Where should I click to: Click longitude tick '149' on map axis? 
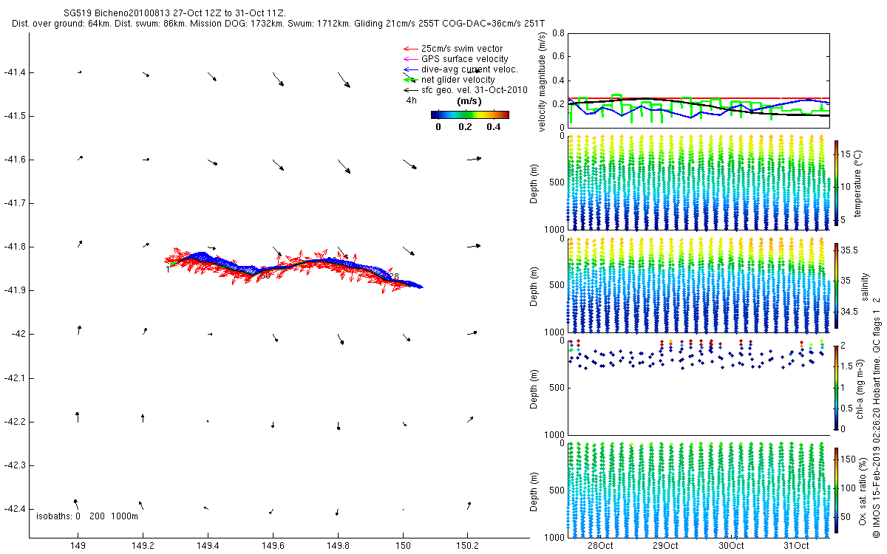78,547
